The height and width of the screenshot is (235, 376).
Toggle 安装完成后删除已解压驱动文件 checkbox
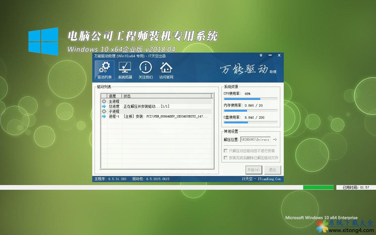point(226,158)
